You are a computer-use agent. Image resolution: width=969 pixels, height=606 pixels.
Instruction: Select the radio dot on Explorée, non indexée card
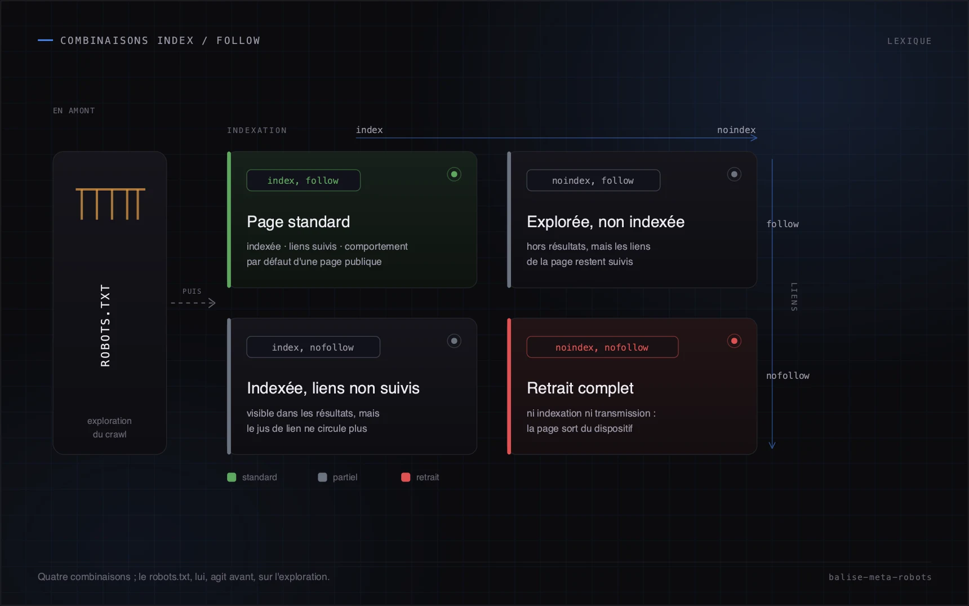coord(734,174)
